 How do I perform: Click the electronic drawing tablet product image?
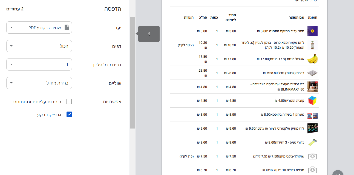312,129
